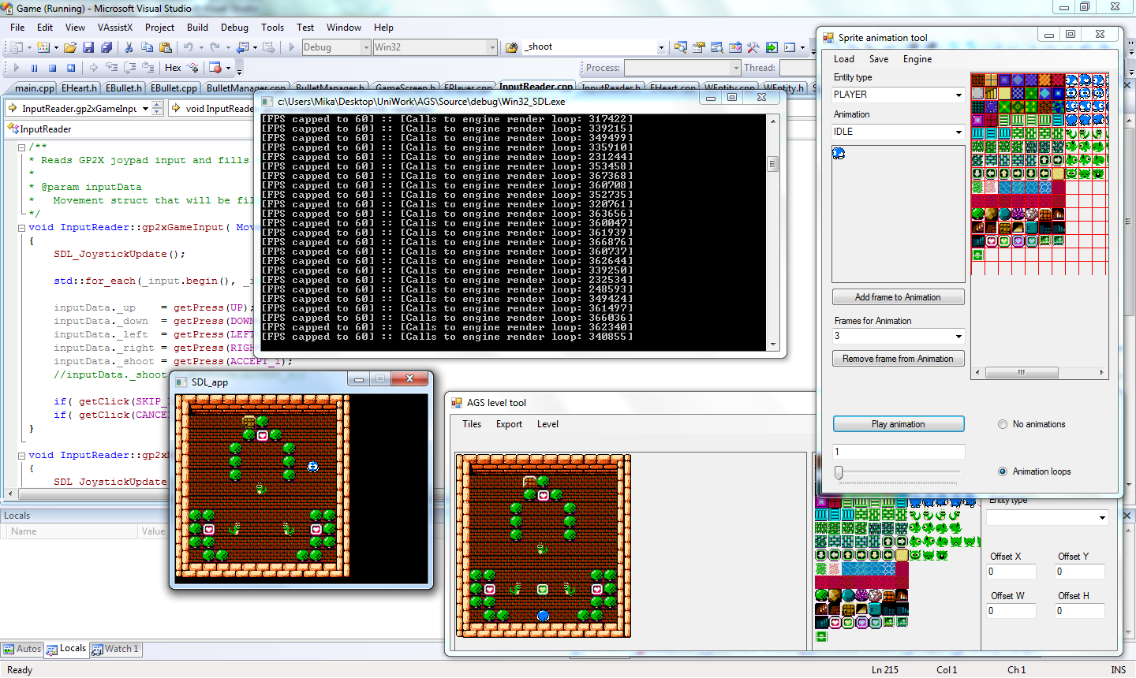Pause debugging with the Break All icon

[34, 68]
